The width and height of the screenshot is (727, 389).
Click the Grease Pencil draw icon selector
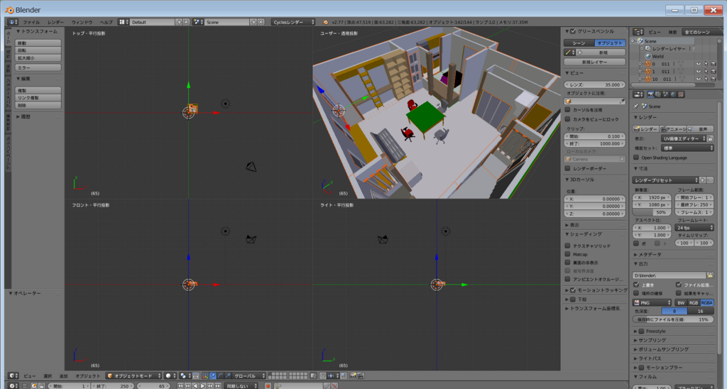(x=569, y=53)
